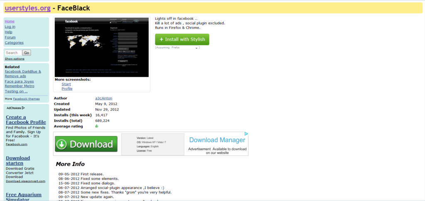
Task: Click the green Download arrow banner button
Action: (x=86, y=144)
